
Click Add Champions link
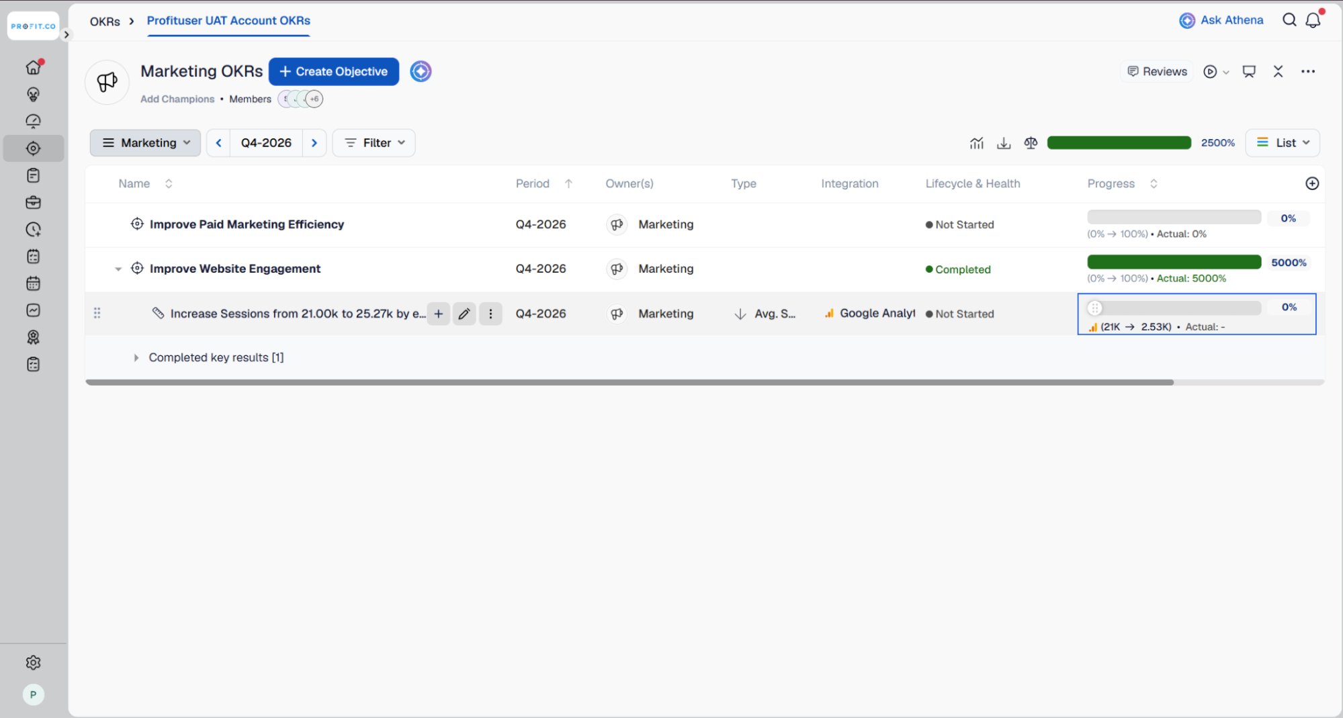point(177,99)
